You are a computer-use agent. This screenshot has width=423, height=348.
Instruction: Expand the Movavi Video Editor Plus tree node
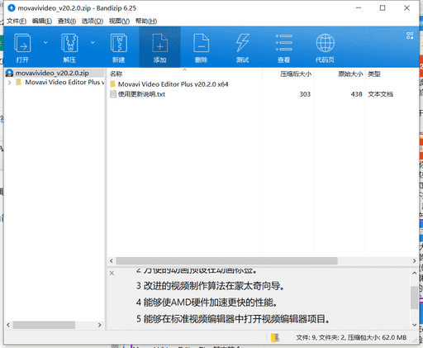[10, 83]
